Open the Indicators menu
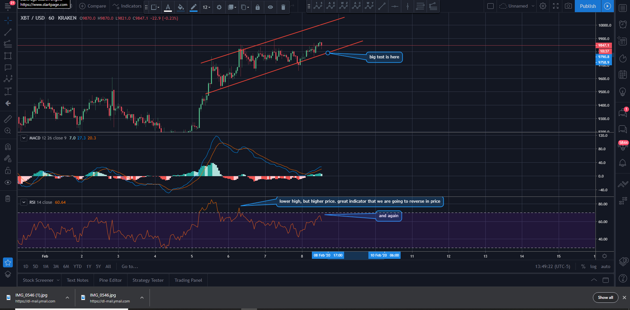Image resolution: width=630 pixels, height=310 pixels. pos(127,6)
